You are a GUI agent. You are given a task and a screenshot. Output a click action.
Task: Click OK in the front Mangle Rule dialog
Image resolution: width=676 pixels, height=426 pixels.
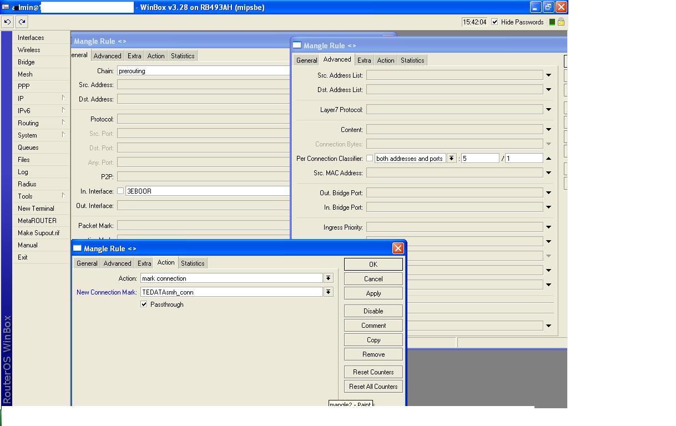coord(374,265)
